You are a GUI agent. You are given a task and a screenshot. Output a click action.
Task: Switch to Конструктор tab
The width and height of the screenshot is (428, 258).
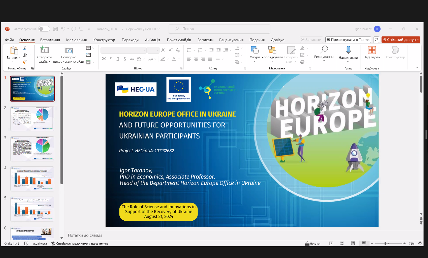coord(104,40)
